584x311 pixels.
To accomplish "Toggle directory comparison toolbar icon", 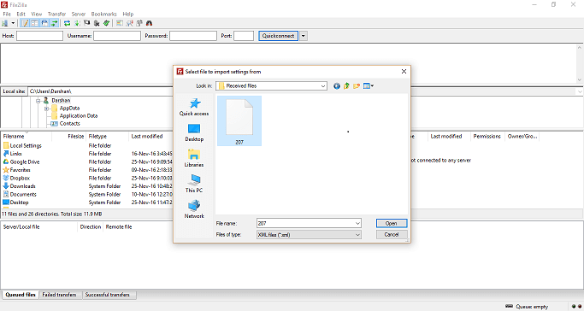I will click(129, 23).
